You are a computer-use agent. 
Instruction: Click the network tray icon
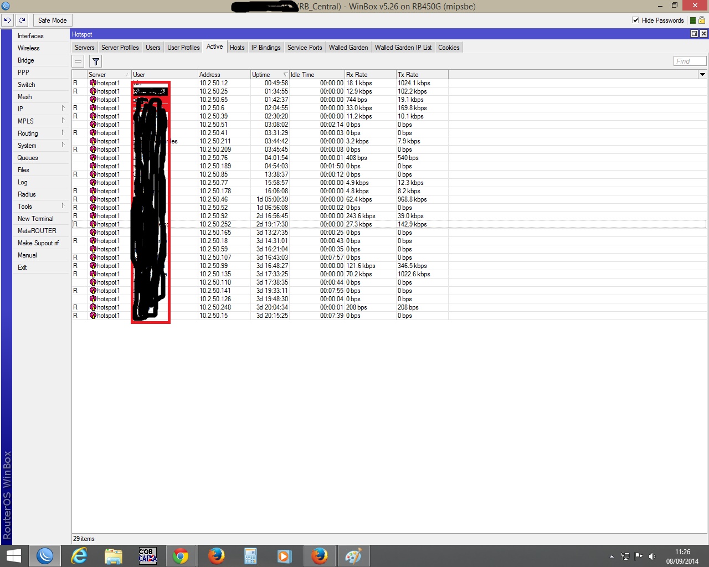pos(625,556)
